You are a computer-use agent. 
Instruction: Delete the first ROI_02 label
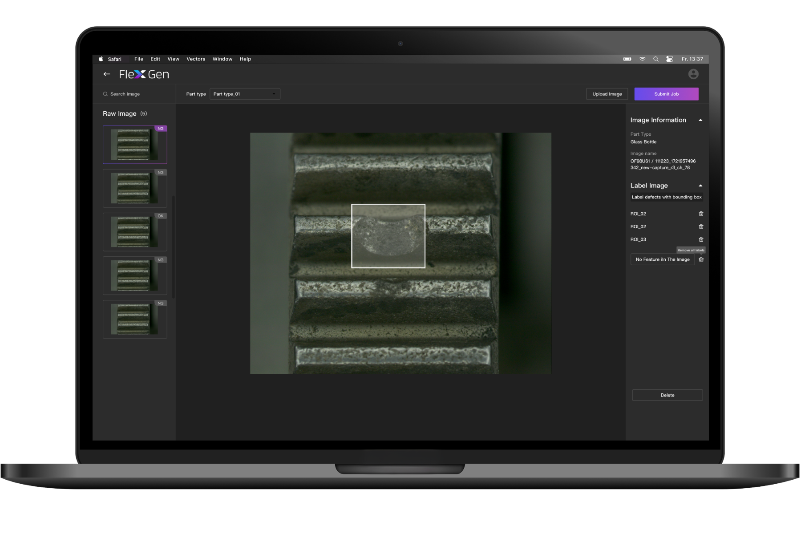[701, 214]
